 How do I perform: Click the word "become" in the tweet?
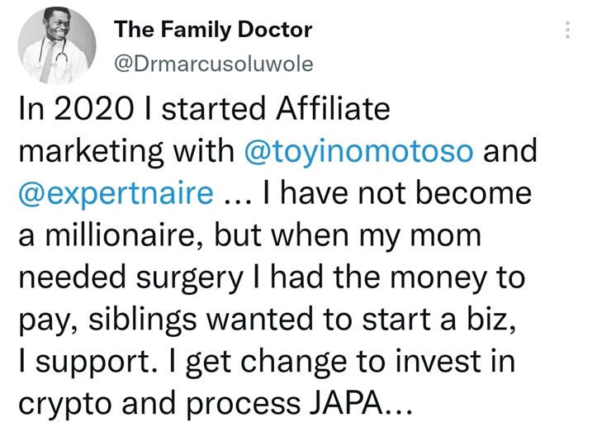click(x=478, y=193)
